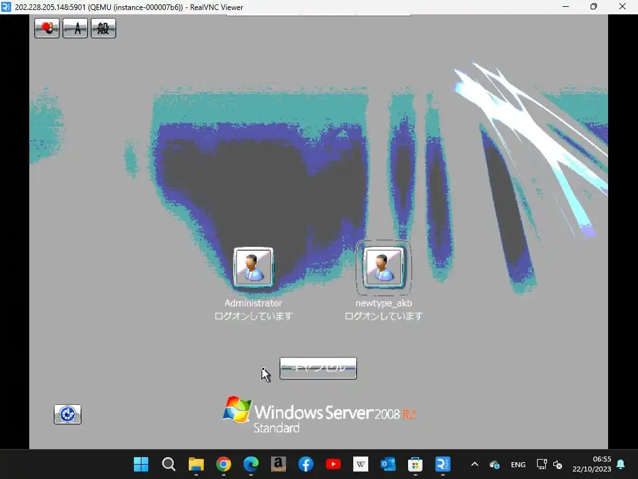Click the Cancel (キャンセル) button
The height and width of the screenshot is (479, 638).
pyautogui.click(x=318, y=368)
